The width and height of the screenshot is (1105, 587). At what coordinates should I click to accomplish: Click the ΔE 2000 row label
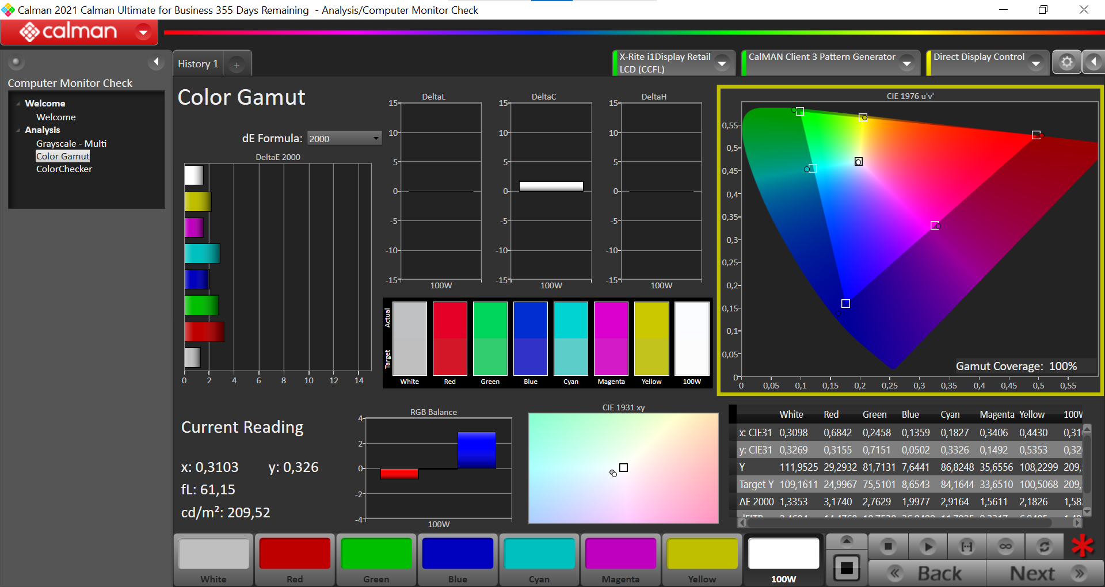point(756,502)
